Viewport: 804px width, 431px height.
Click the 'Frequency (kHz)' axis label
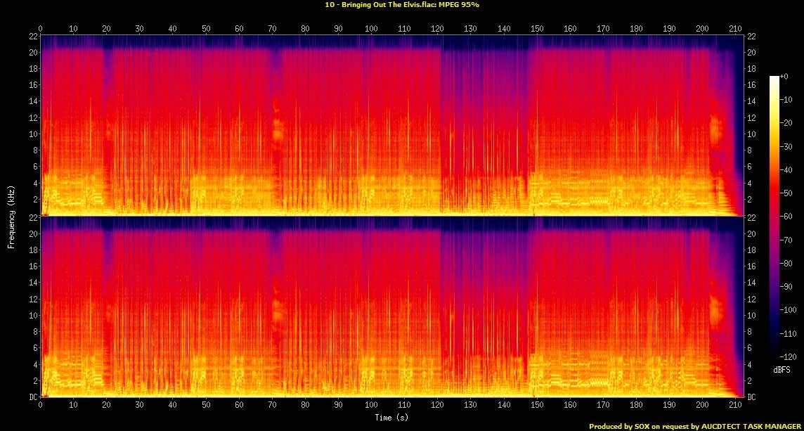[11, 217]
